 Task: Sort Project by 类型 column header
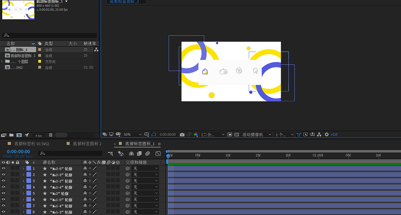point(49,44)
